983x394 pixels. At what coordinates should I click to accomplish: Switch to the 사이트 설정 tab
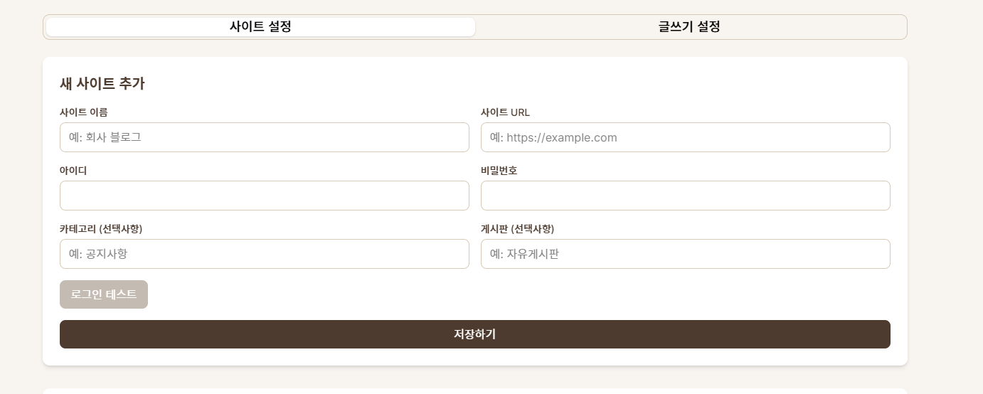[x=260, y=27]
